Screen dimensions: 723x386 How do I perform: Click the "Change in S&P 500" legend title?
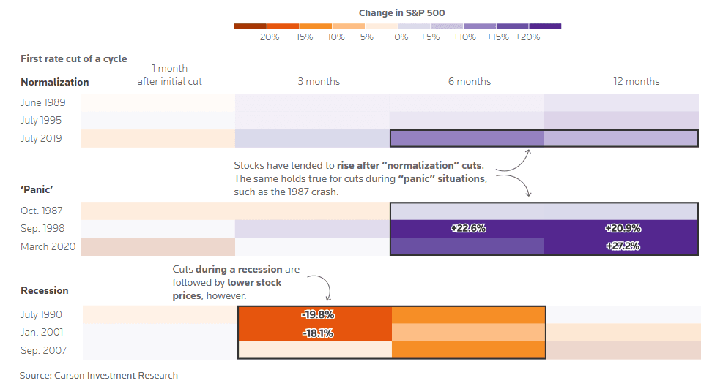pyautogui.click(x=401, y=12)
